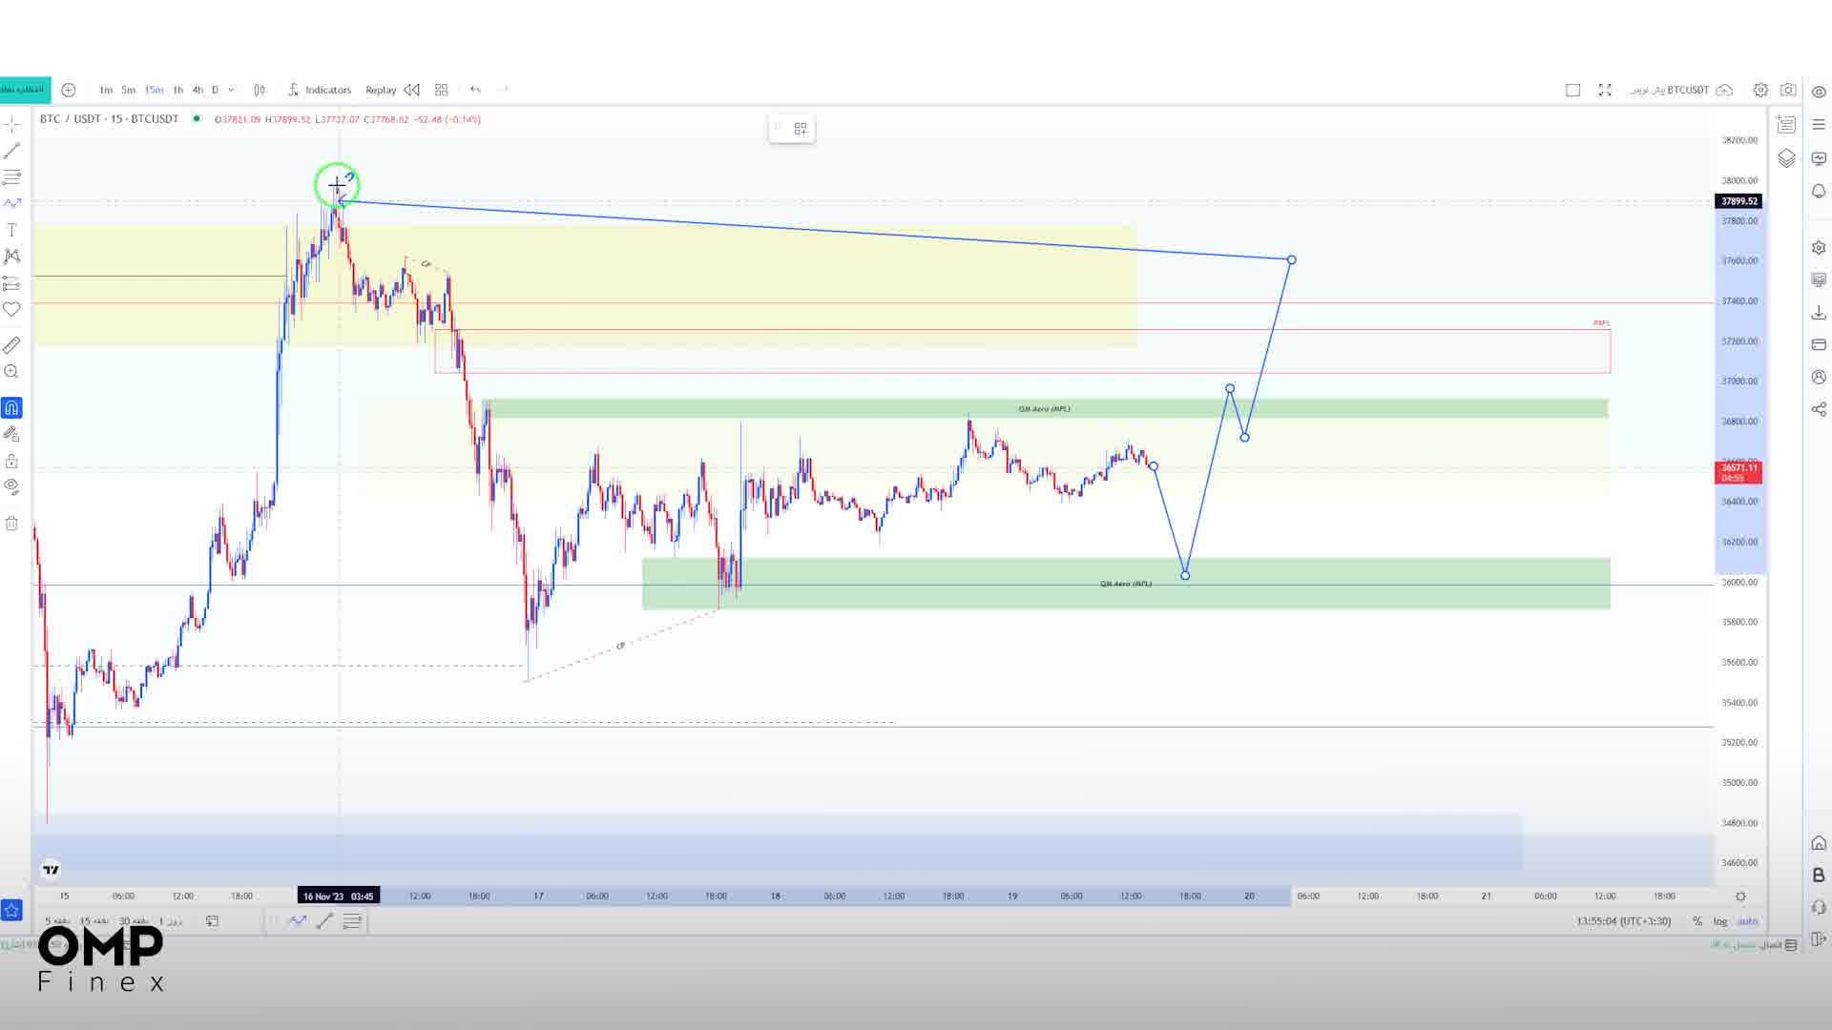Select the text annotation tool
This screenshot has height=1030, width=1832.
12,230
